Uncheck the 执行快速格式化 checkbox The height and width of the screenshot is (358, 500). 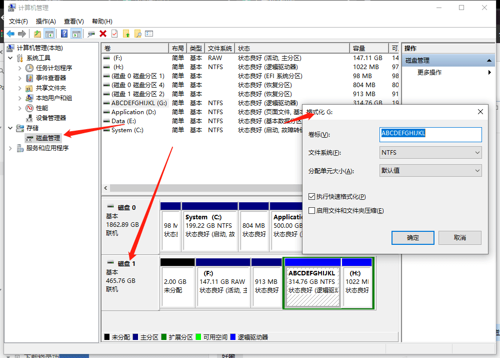tap(312, 197)
